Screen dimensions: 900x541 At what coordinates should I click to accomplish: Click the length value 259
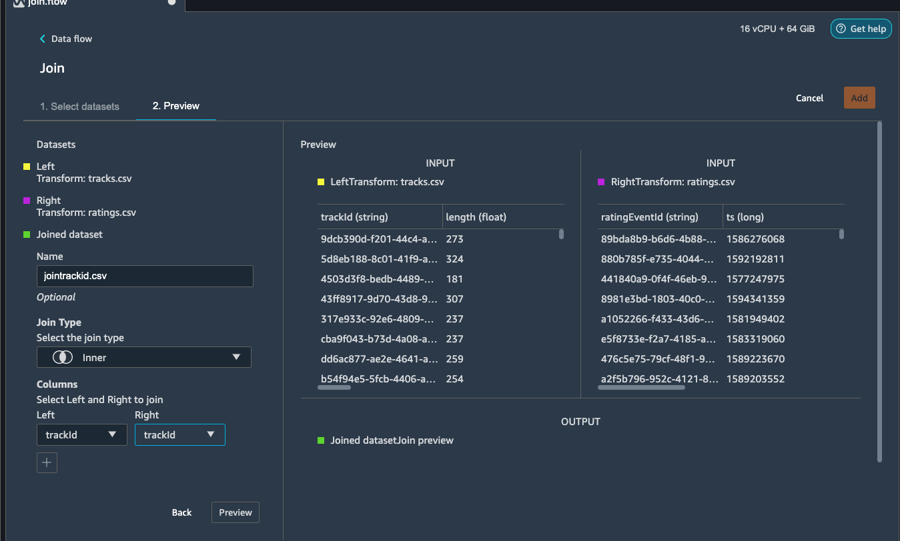pos(454,358)
